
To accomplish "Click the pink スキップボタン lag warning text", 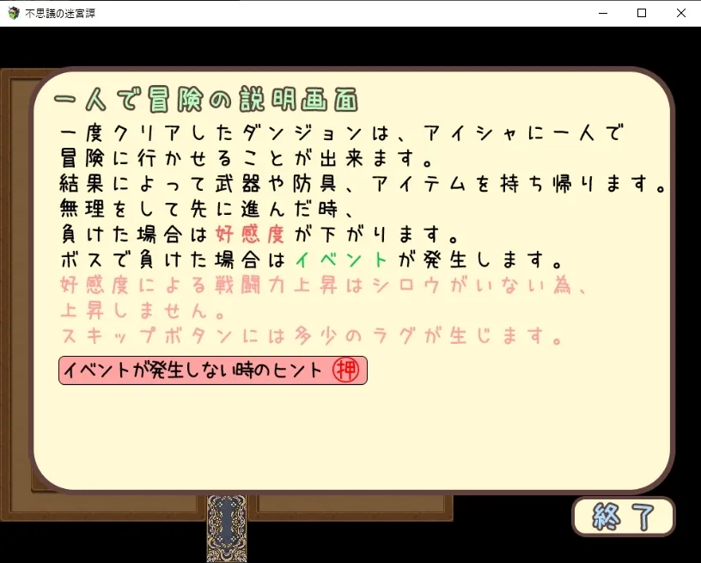I will coord(309,335).
